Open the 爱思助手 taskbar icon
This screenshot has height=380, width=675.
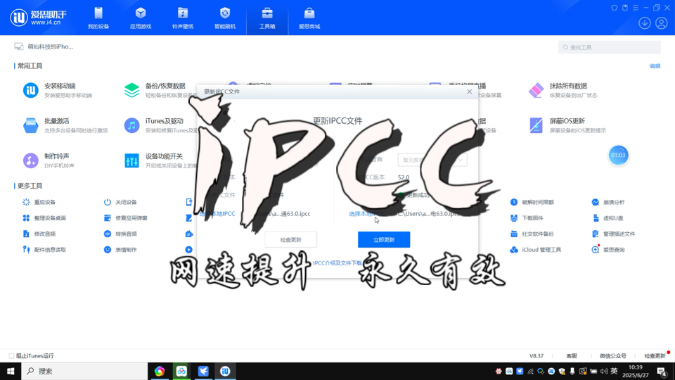click(x=225, y=371)
